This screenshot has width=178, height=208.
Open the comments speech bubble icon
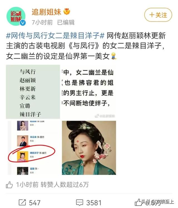click(x=80, y=202)
